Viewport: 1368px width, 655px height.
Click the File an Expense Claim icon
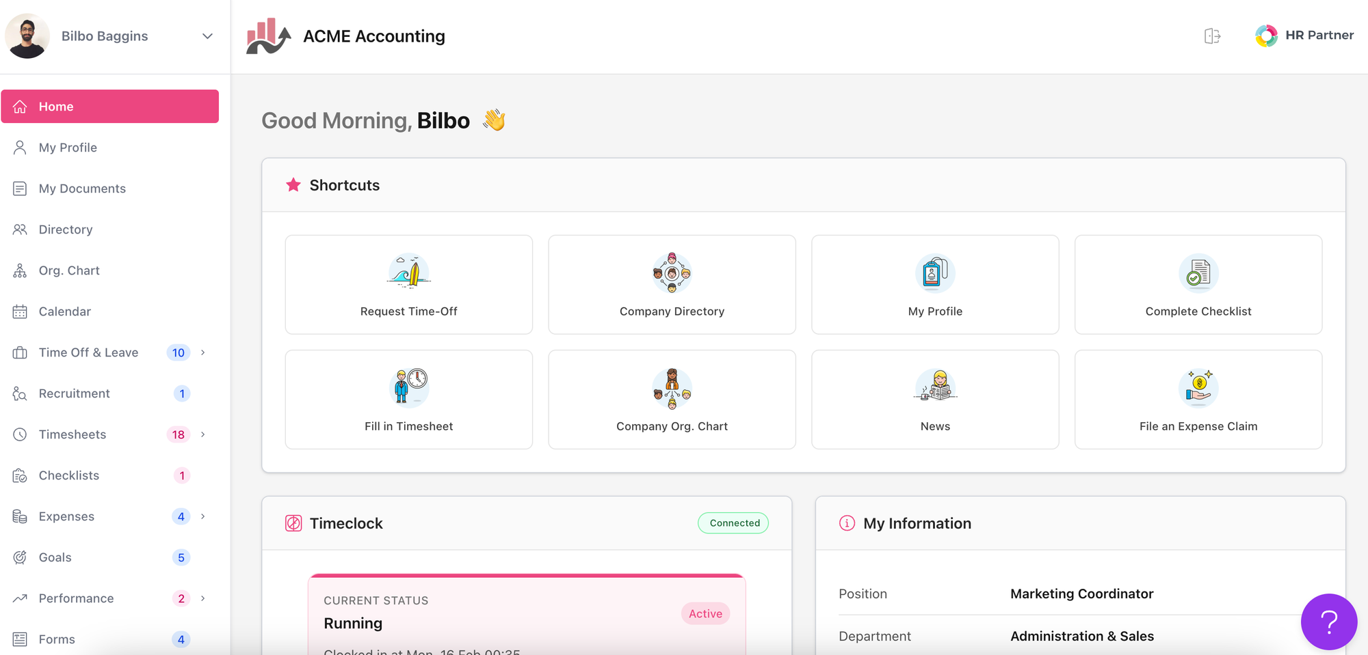[1198, 387]
